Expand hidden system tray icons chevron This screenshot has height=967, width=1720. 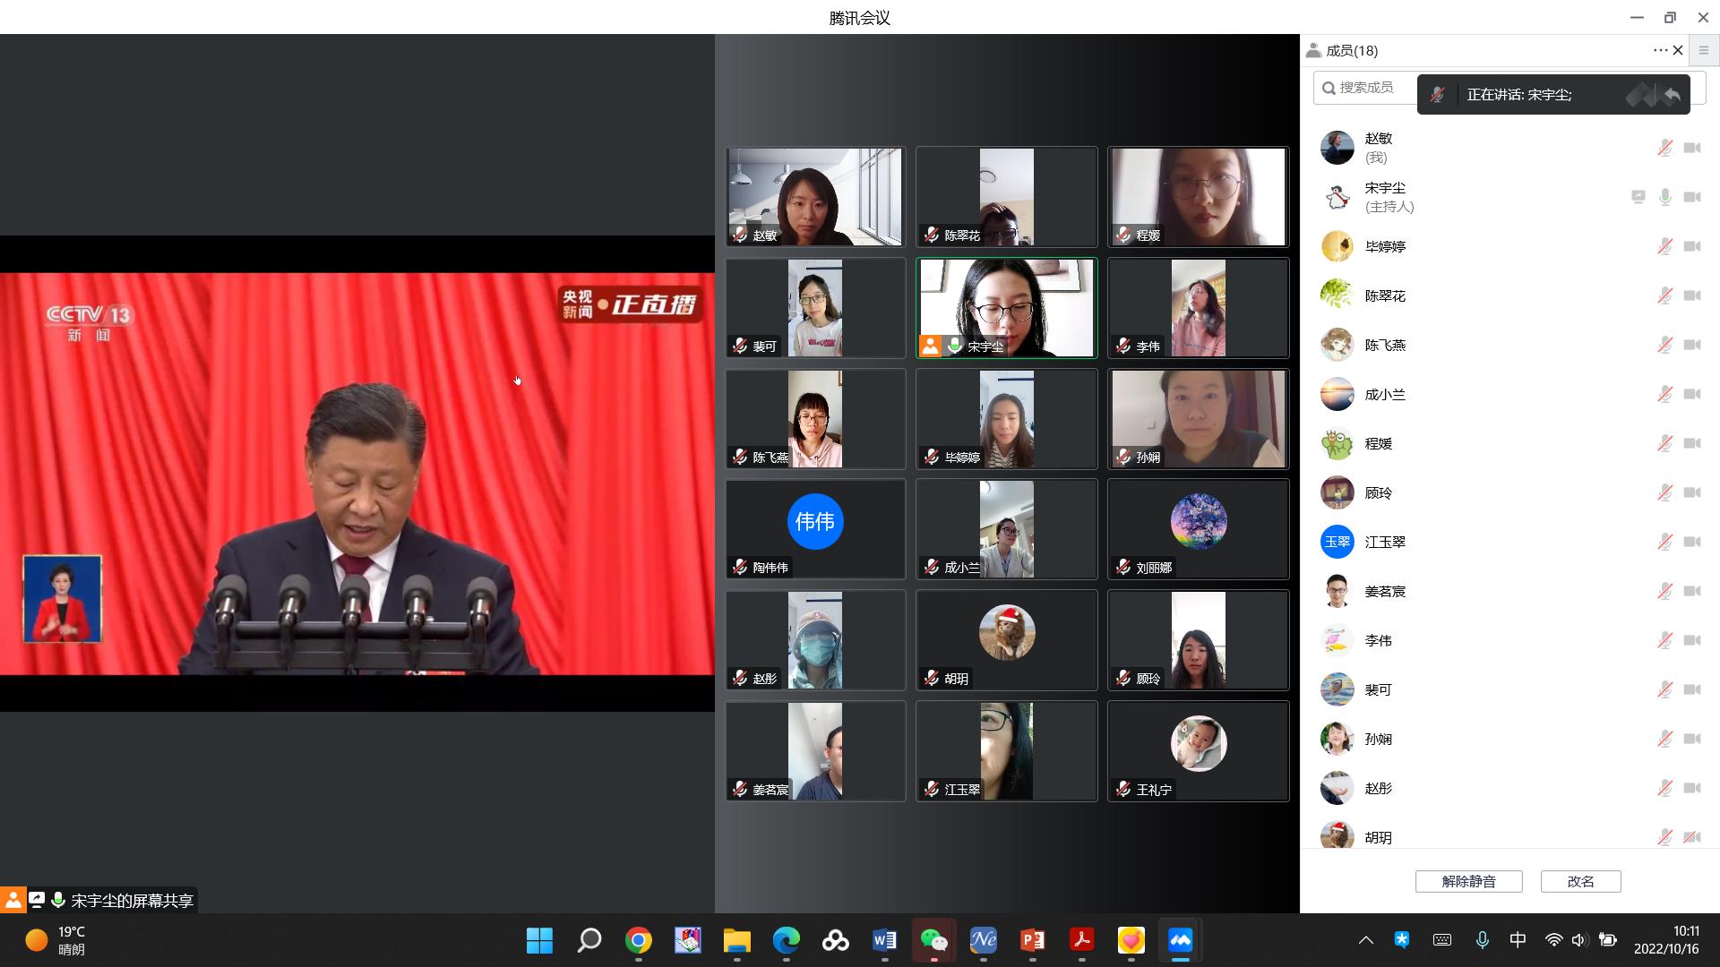1365,940
